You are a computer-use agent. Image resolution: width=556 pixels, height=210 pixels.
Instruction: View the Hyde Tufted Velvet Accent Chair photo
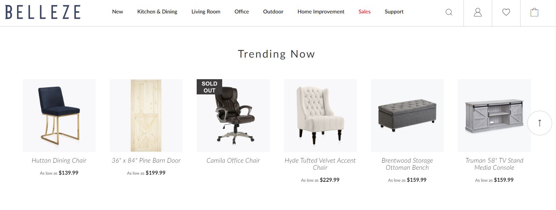320,116
